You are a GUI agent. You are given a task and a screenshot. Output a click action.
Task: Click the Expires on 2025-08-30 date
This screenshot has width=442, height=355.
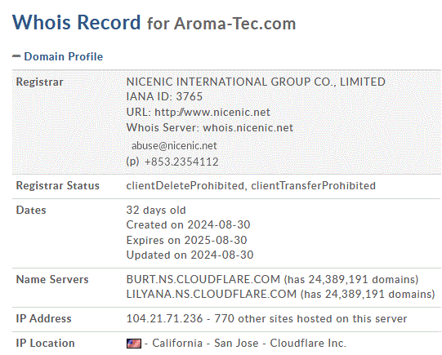tap(186, 241)
